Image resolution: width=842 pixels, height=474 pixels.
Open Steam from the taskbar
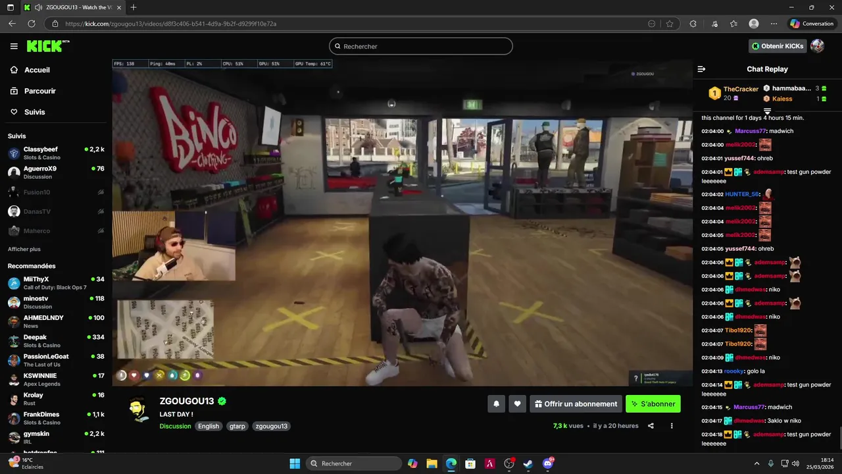(528, 463)
